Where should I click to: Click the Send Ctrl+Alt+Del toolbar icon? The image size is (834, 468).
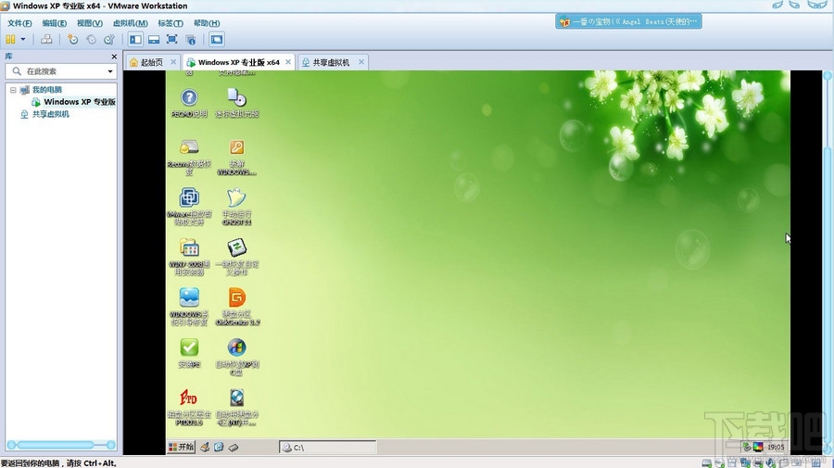coord(47,39)
